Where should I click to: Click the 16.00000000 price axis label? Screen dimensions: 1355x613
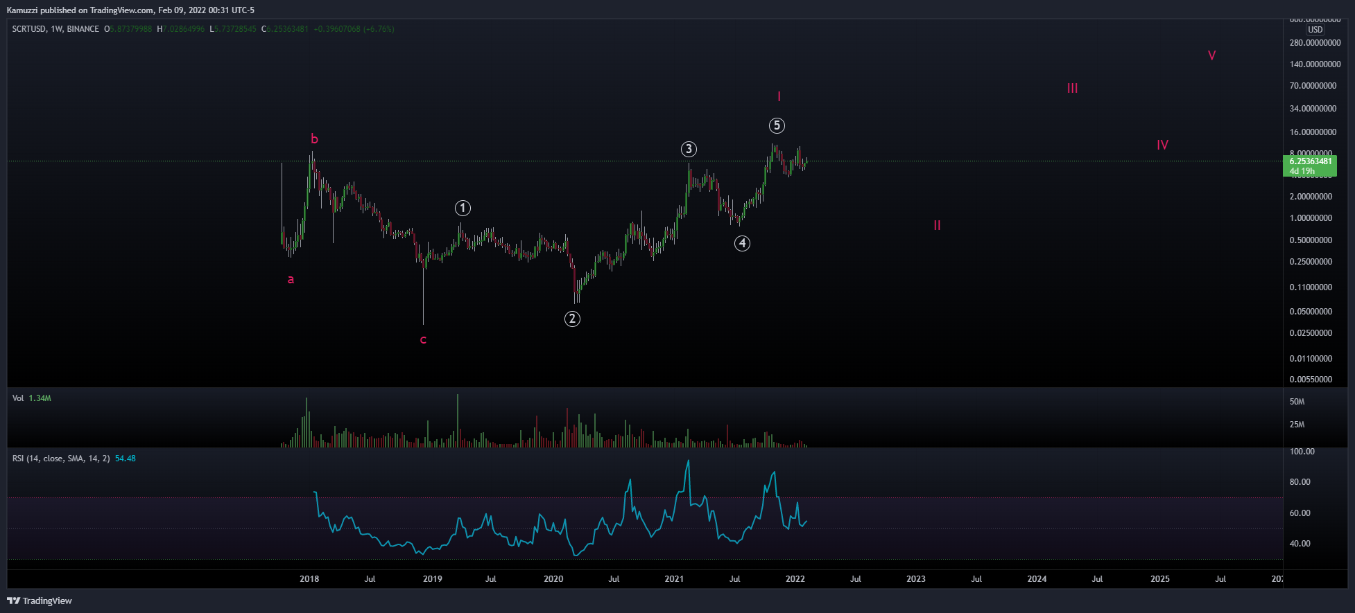point(1313,132)
